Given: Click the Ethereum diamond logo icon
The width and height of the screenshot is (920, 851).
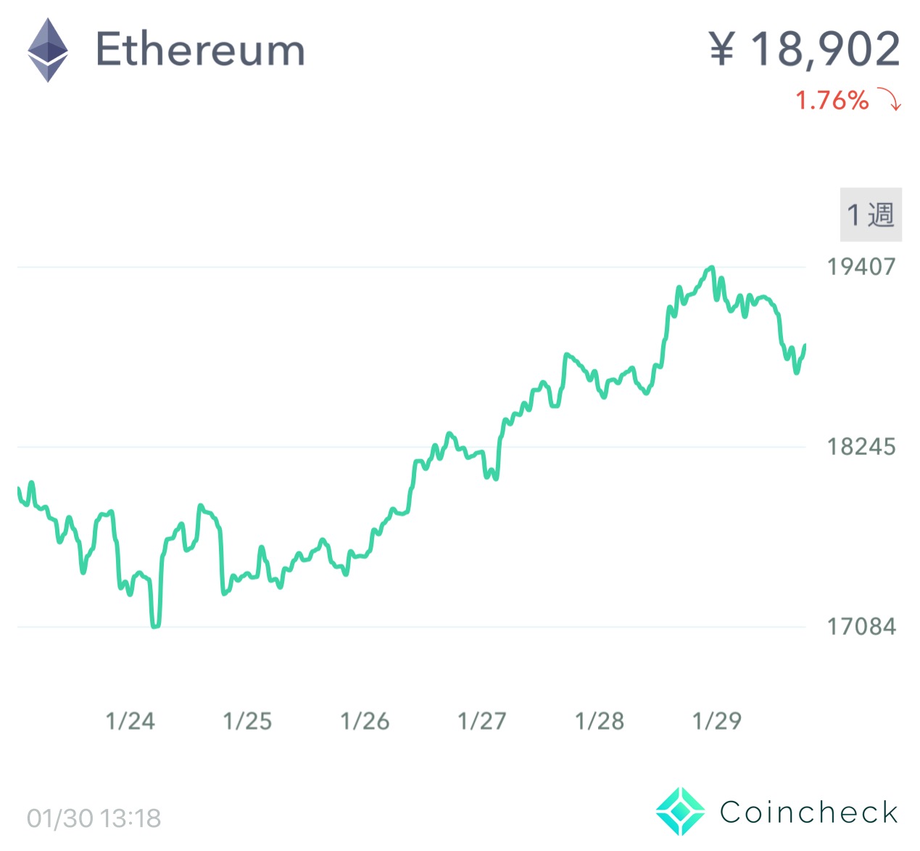Looking at the screenshot, I should (48, 50).
